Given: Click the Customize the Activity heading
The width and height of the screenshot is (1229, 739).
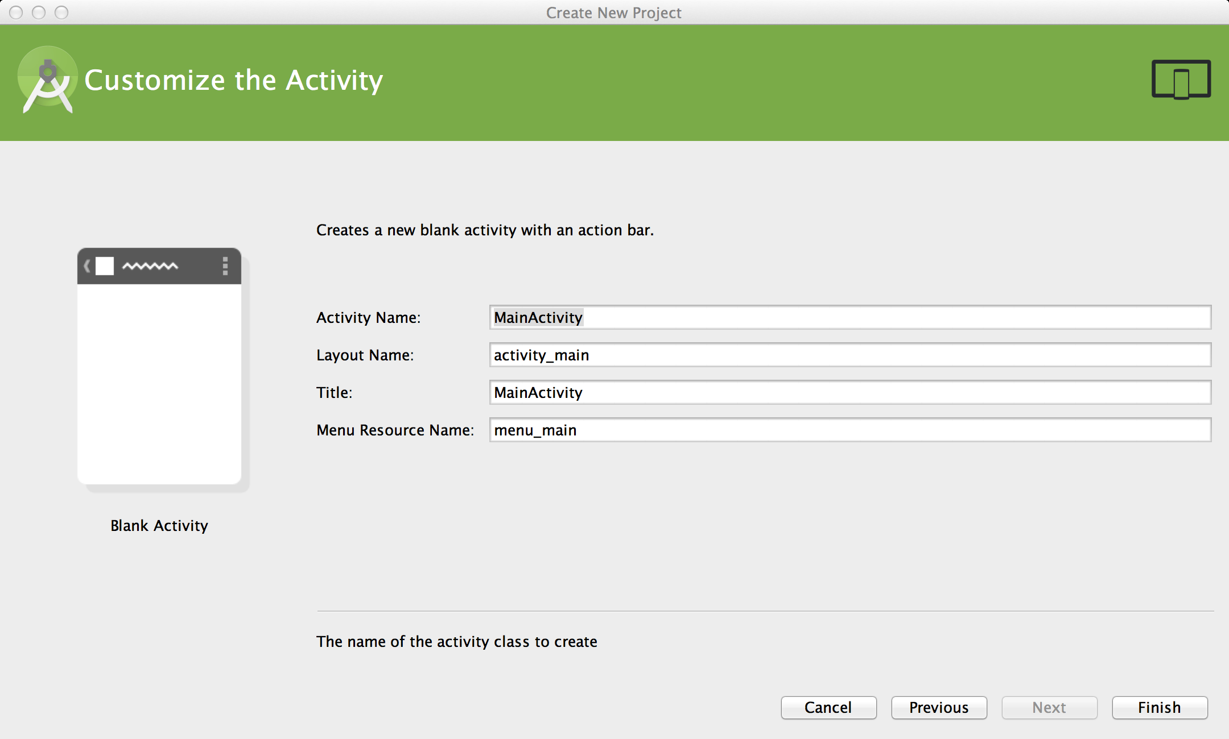Looking at the screenshot, I should (233, 80).
